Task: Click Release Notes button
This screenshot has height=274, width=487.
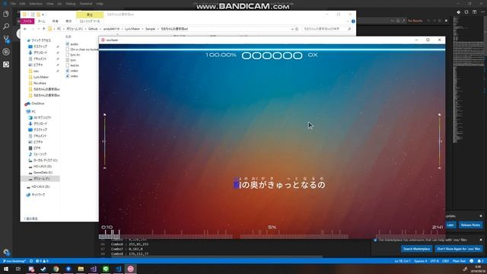Action: 470,225
